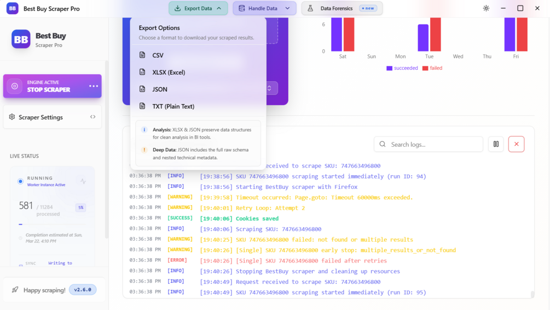550x310 pixels.
Task: Click the succeeded purple legend swatch
Action: tap(389, 68)
